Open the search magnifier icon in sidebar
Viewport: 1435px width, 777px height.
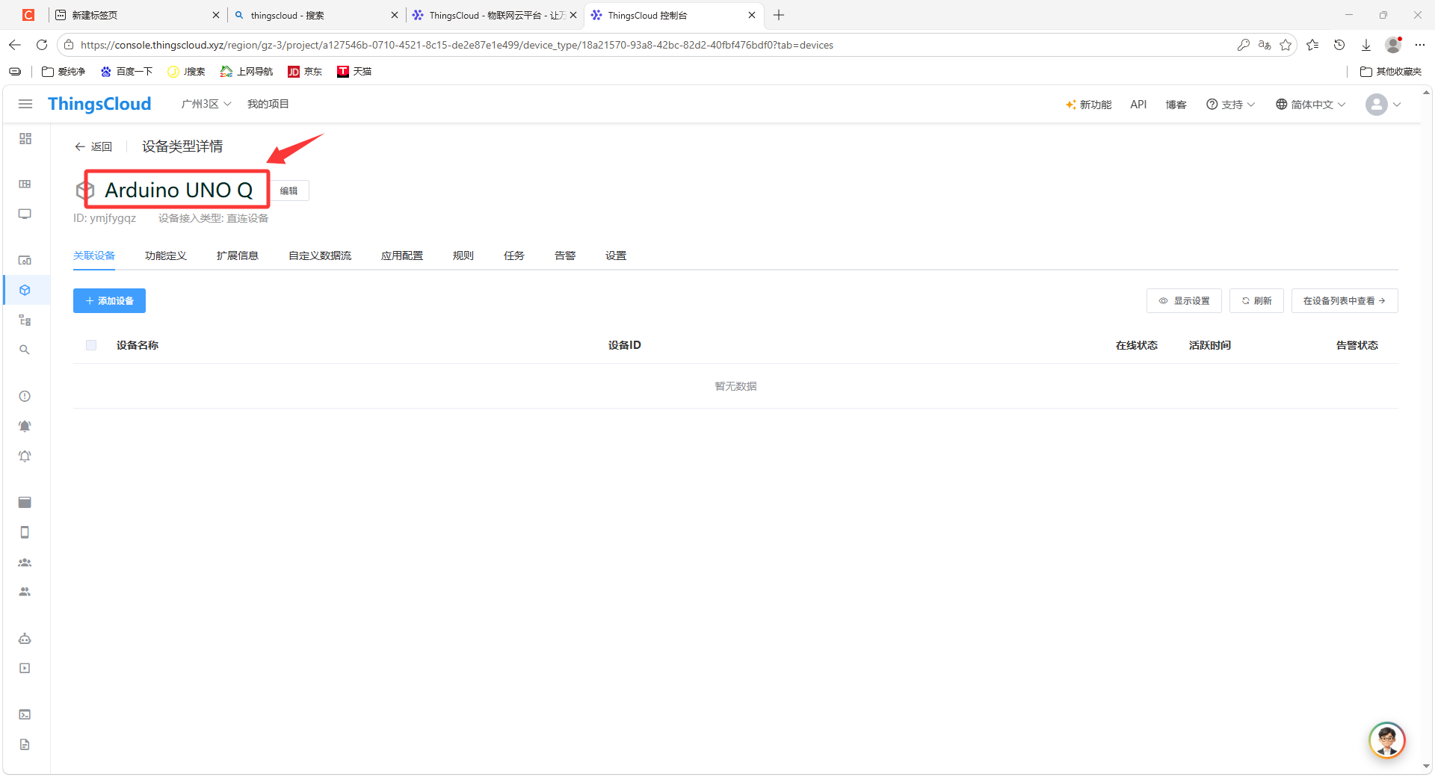(x=25, y=350)
